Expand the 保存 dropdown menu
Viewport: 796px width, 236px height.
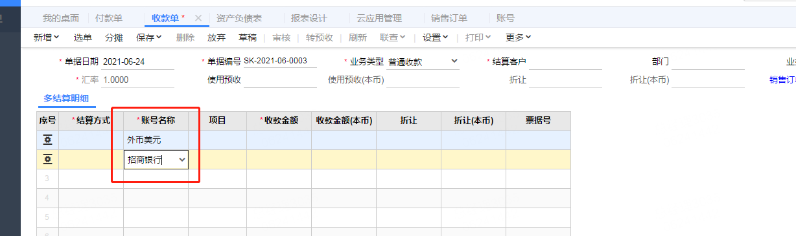pos(159,38)
